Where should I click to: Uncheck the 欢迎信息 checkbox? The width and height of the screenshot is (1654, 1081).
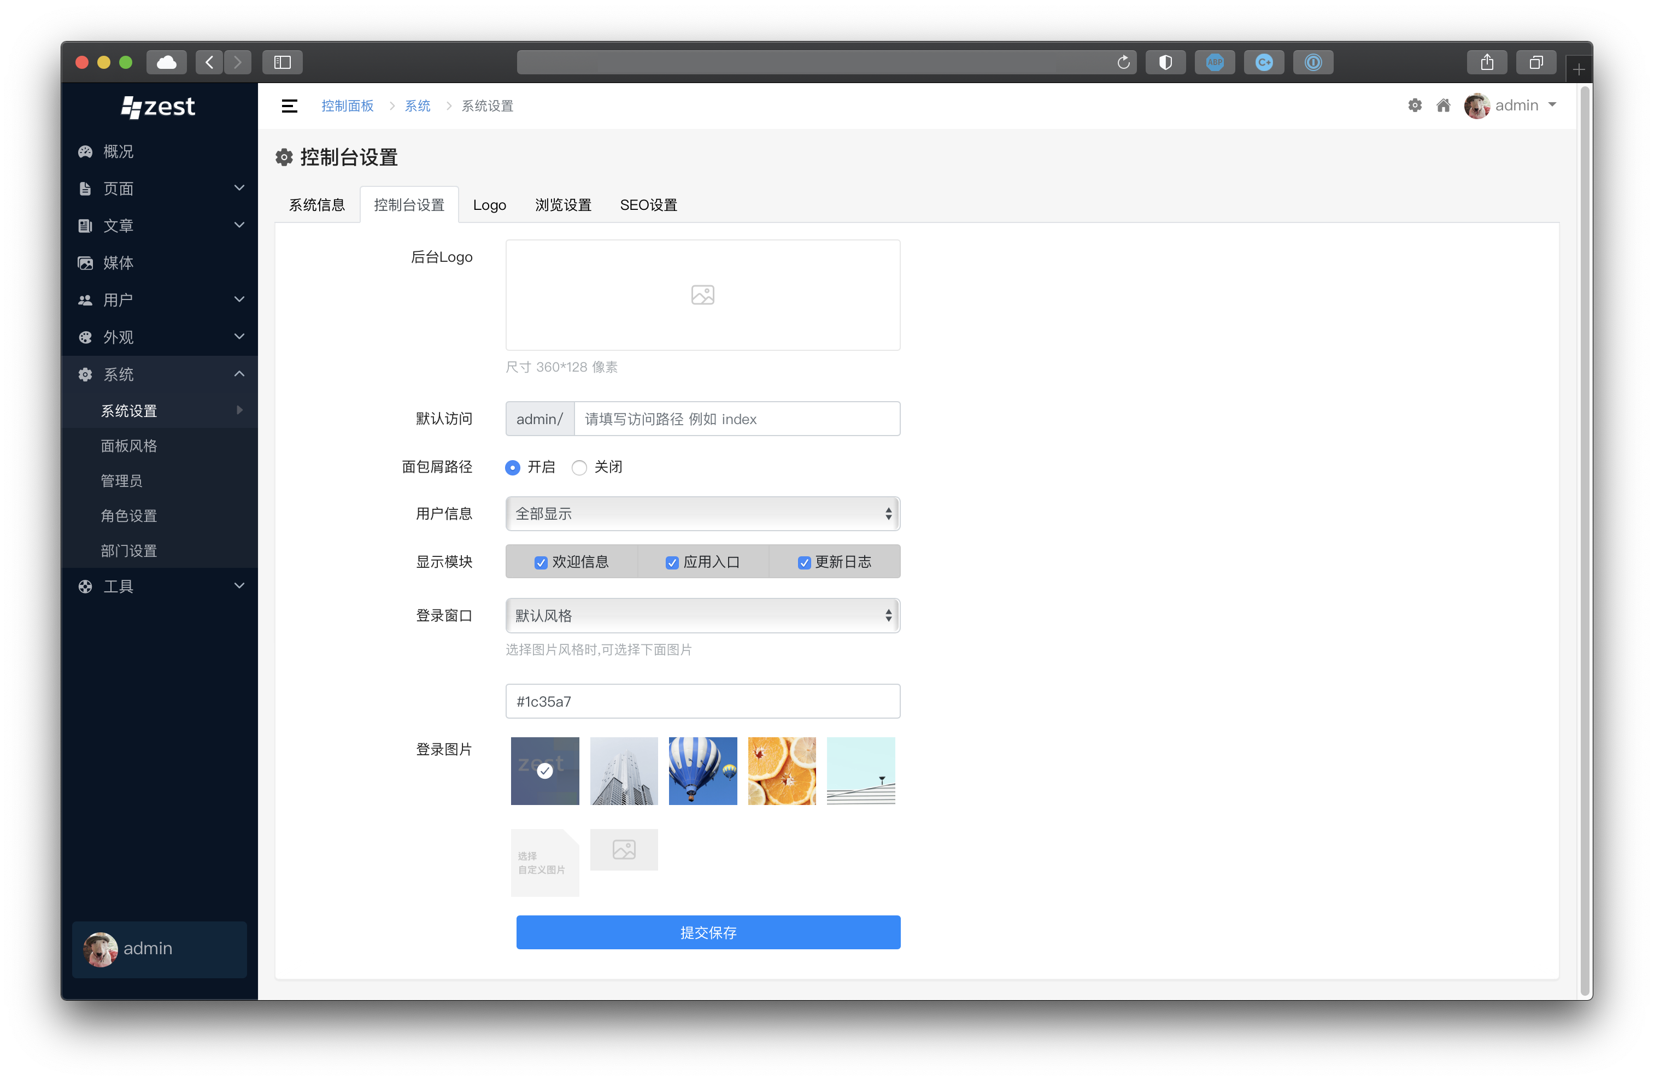click(541, 562)
